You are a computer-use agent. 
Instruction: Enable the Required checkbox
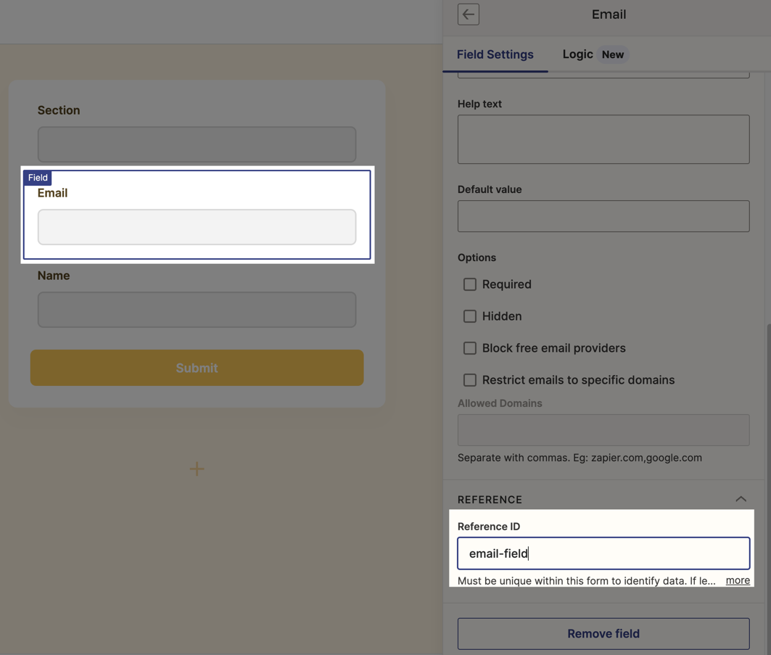(x=470, y=284)
